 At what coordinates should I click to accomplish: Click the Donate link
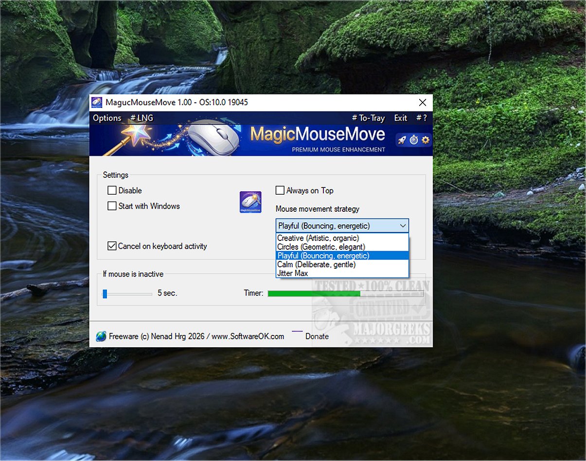click(x=317, y=336)
